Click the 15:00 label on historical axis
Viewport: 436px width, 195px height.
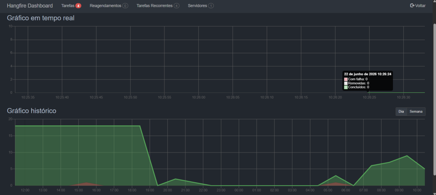click(x=78, y=190)
